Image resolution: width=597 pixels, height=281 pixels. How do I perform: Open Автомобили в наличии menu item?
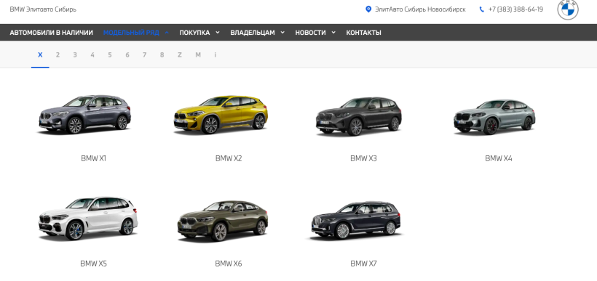52,33
